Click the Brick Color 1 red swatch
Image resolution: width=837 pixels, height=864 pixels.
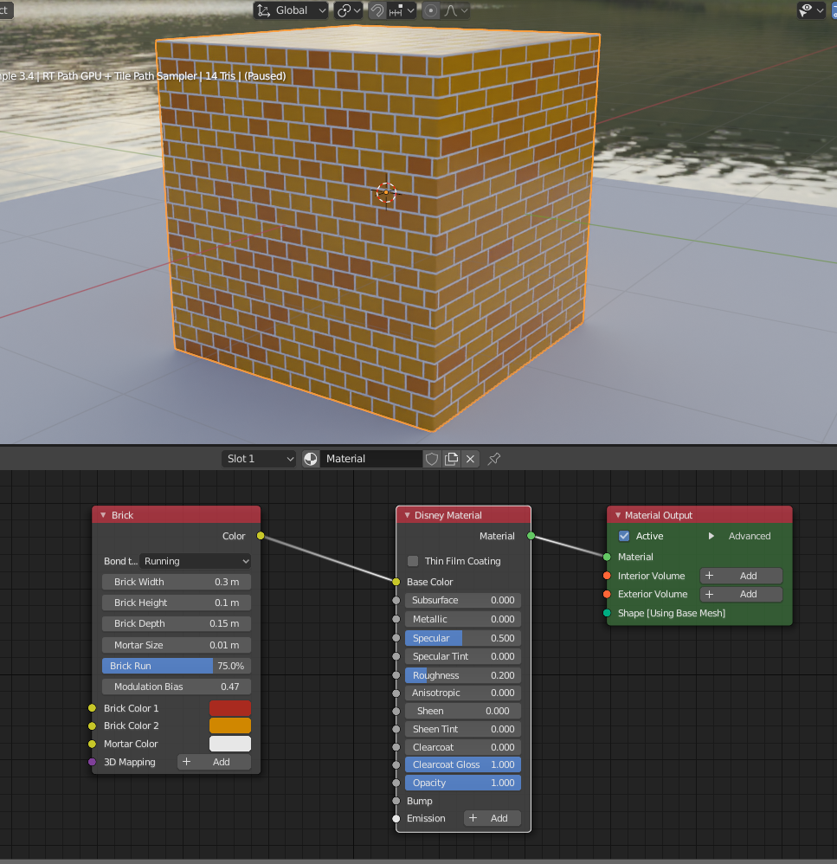click(229, 708)
